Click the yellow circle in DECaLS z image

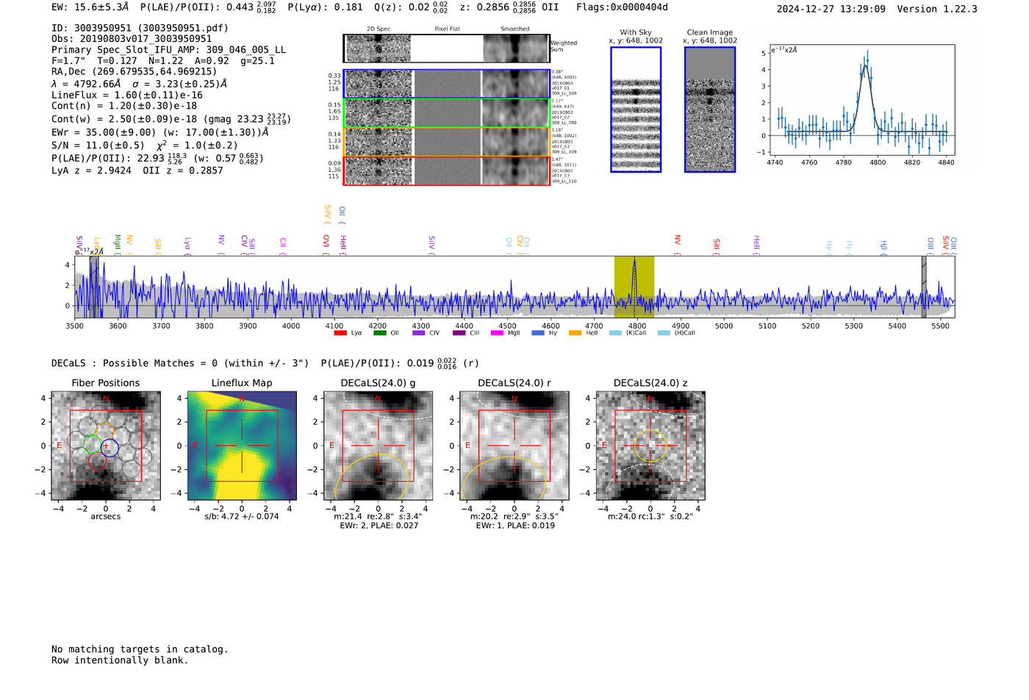650,446
